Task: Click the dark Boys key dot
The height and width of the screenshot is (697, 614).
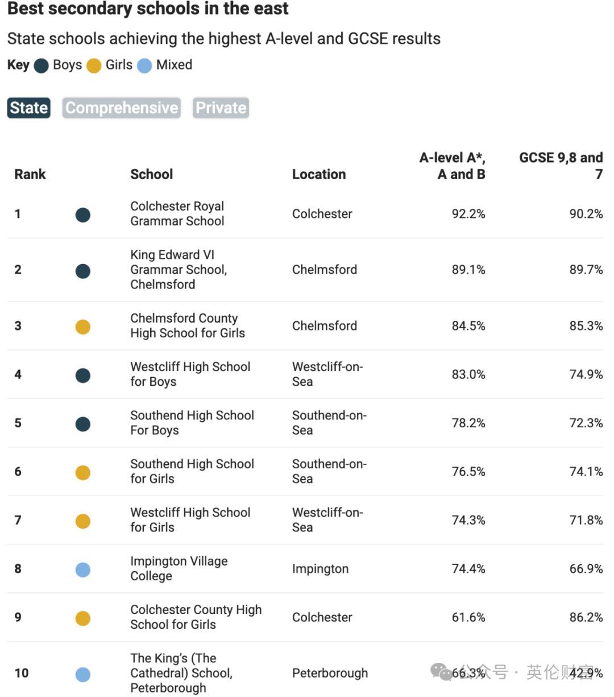Action: click(42, 65)
